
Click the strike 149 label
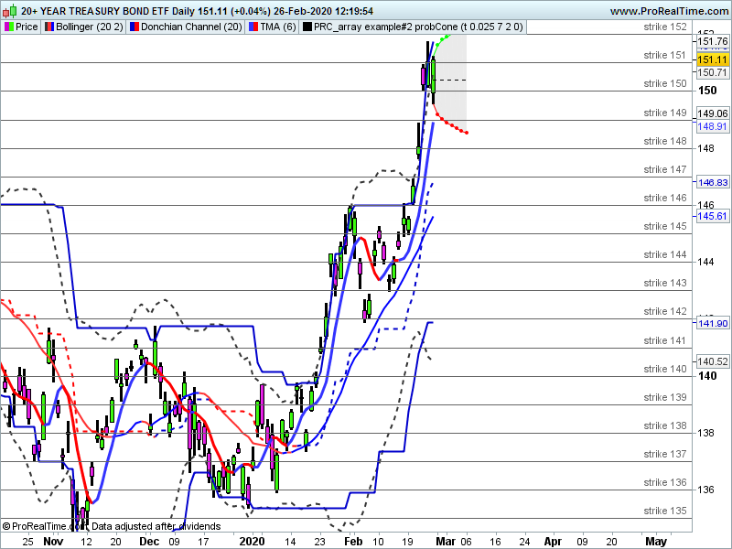665,113
